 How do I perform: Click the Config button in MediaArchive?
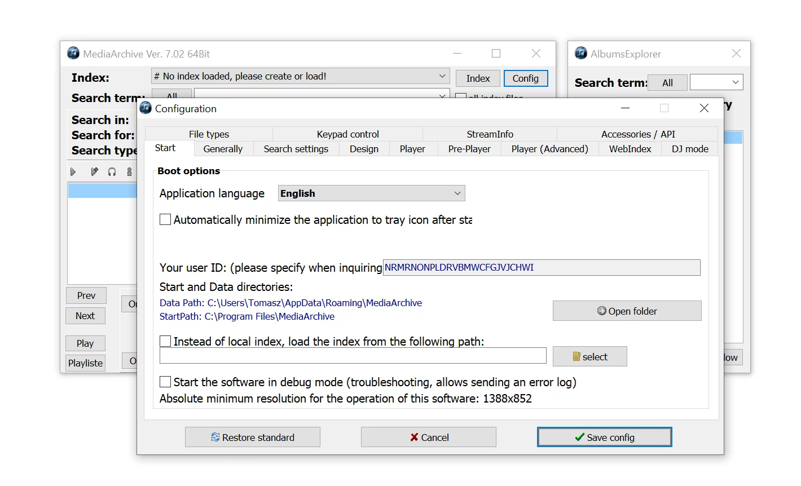[526, 78]
